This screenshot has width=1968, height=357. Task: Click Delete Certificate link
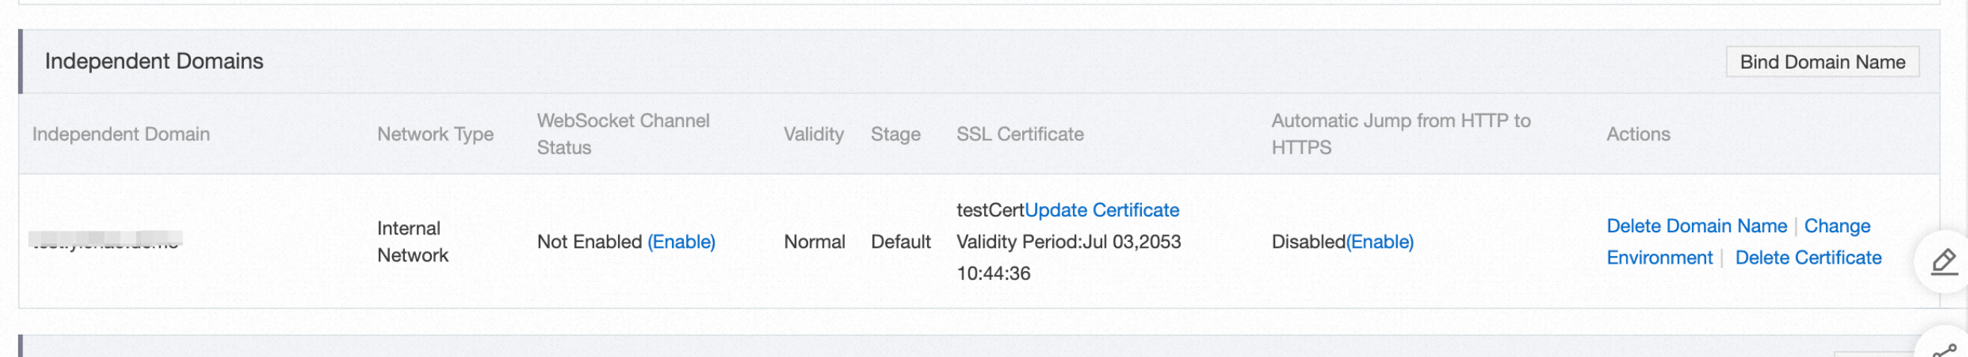pos(1808,258)
